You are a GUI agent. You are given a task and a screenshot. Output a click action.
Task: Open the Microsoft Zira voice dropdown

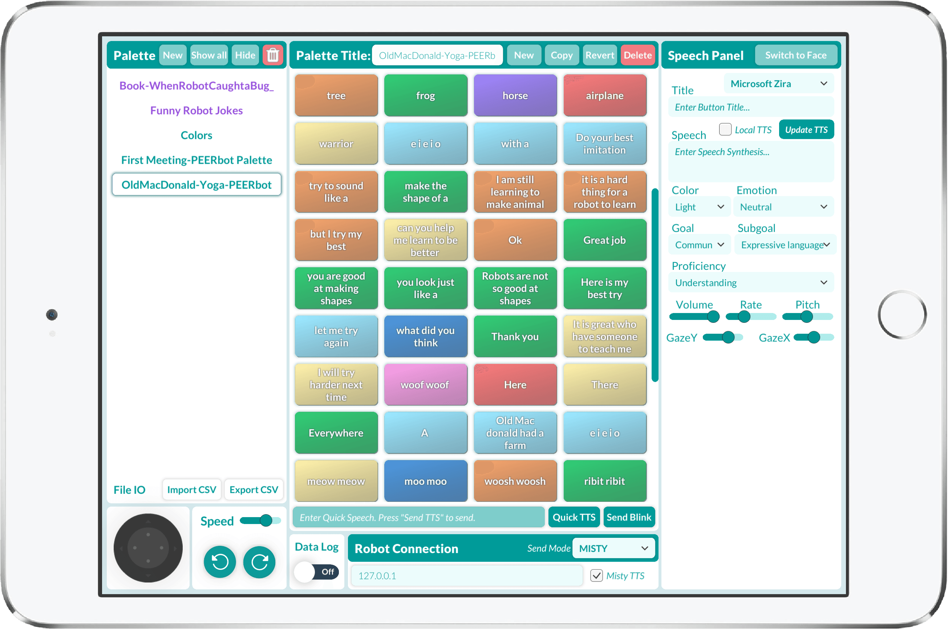click(x=779, y=84)
